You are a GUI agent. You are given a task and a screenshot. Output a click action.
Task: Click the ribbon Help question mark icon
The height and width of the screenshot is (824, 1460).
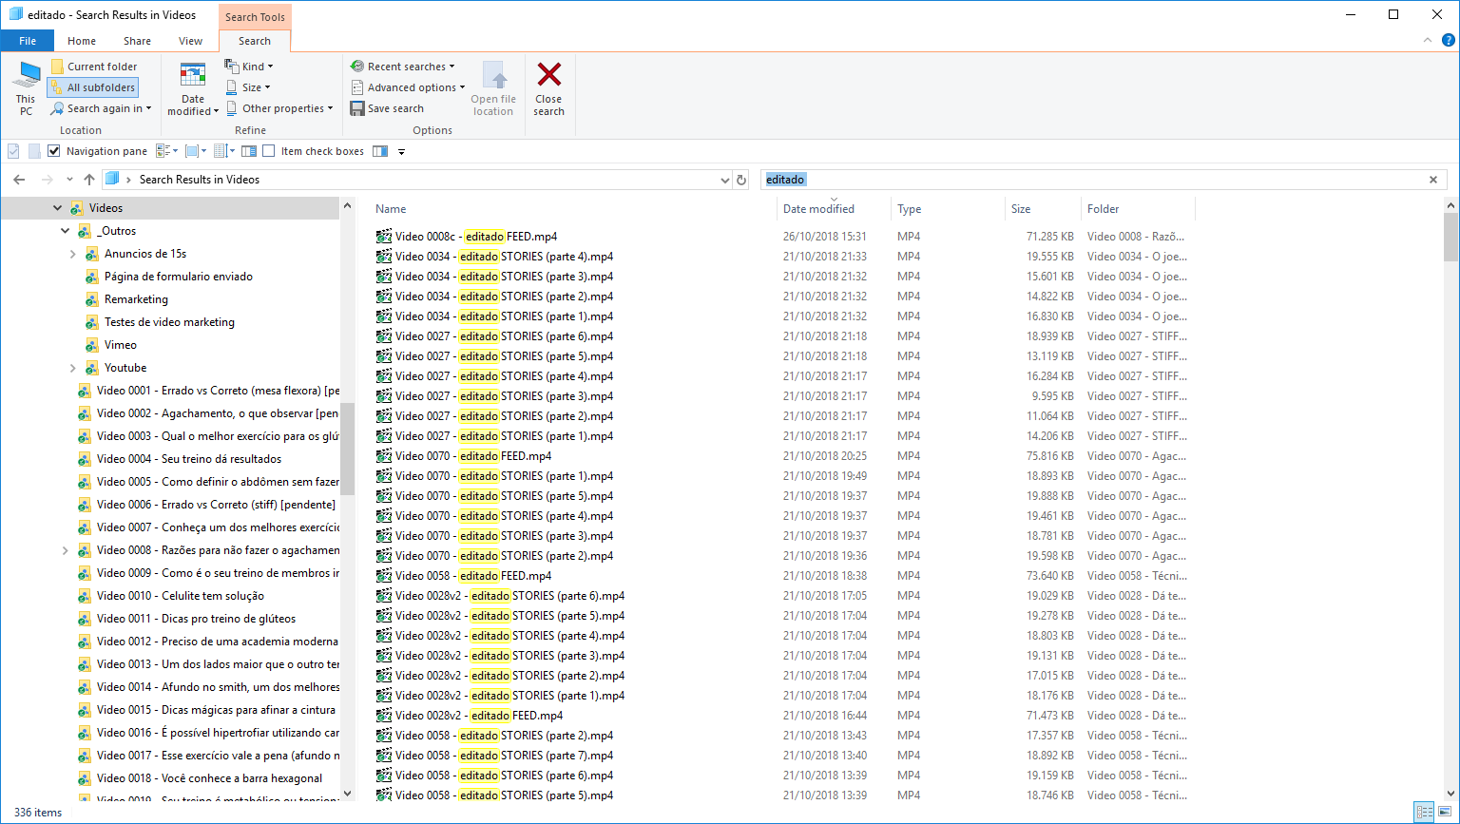click(x=1448, y=40)
